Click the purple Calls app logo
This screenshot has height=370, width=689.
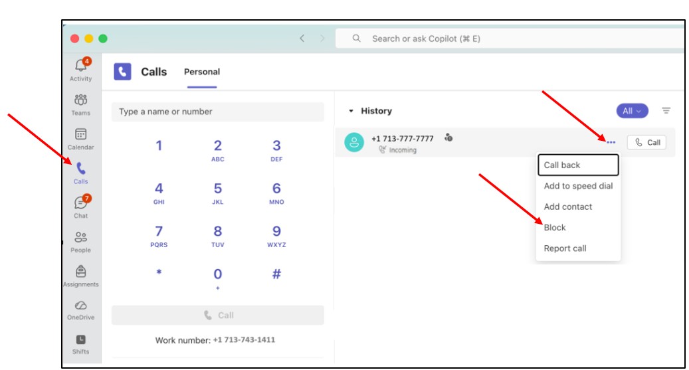[123, 72]
